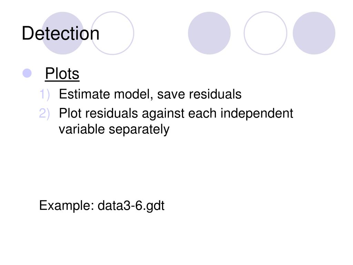Click the filename data3-6.gdt

coord(131,206)
